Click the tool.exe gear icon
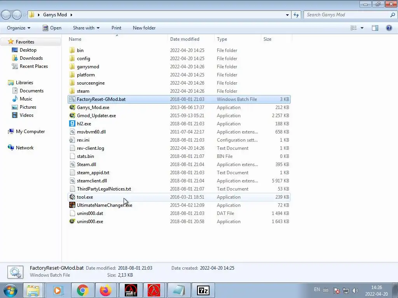 pos(72,197)
